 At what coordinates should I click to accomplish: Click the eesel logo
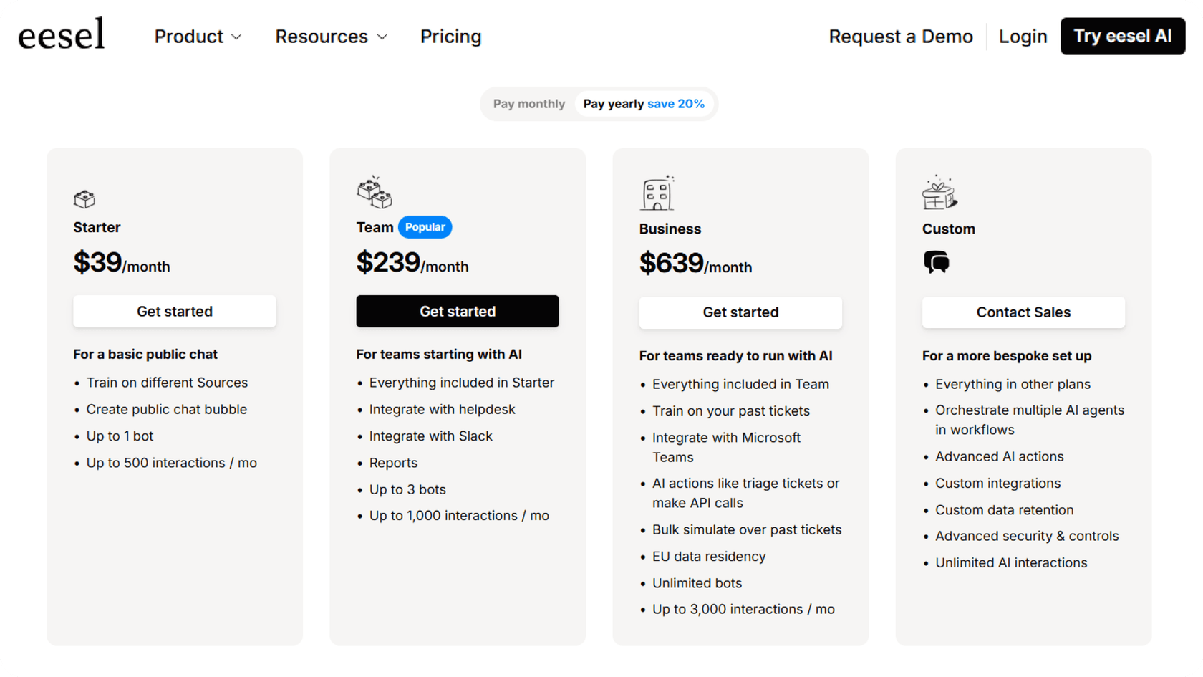62,34
